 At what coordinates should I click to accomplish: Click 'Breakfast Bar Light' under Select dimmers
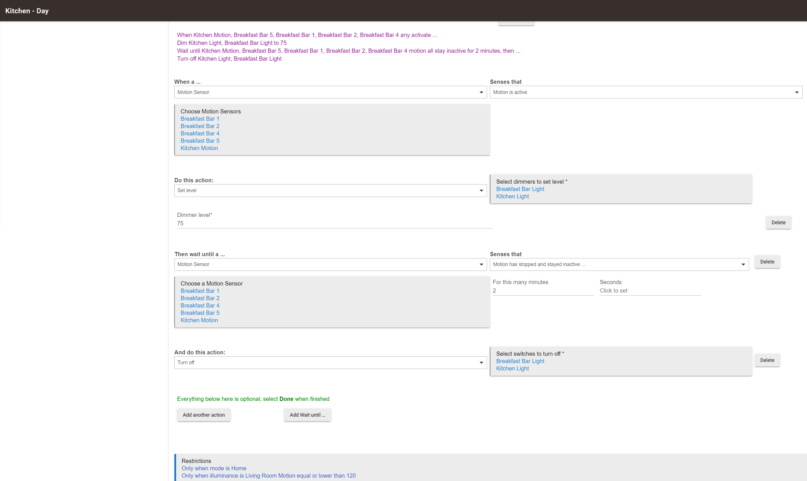(520, 189)
